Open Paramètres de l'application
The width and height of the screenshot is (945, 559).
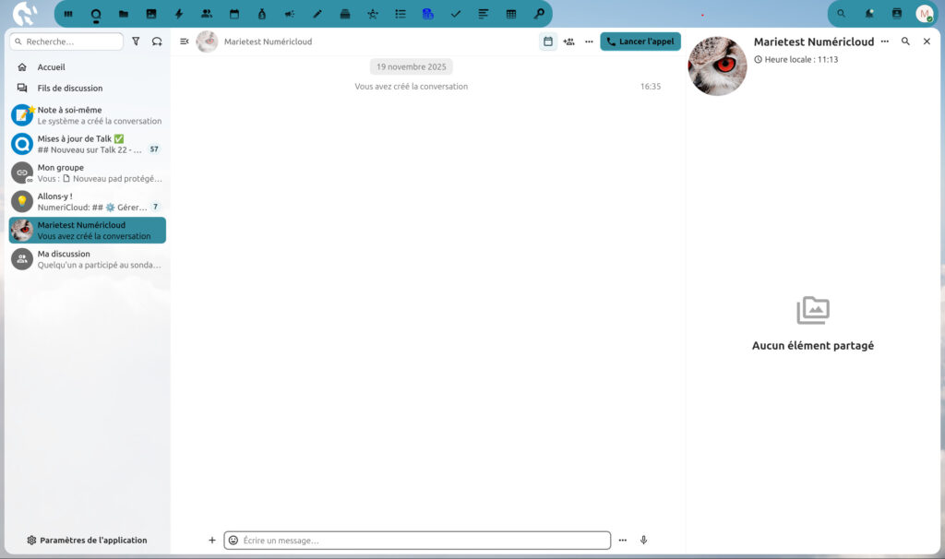(x=88, y=541)
